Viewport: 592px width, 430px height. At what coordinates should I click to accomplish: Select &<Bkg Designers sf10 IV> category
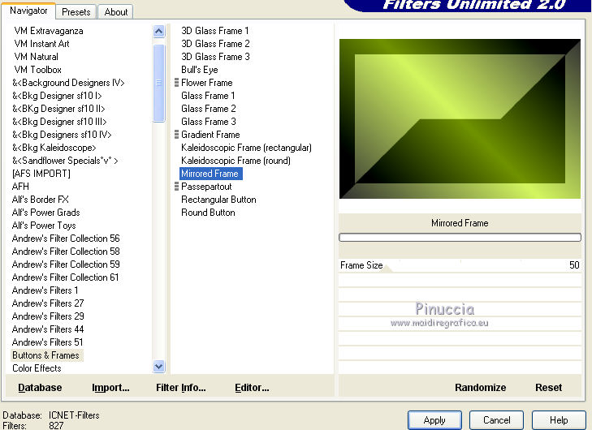click(x=62, y=135)
